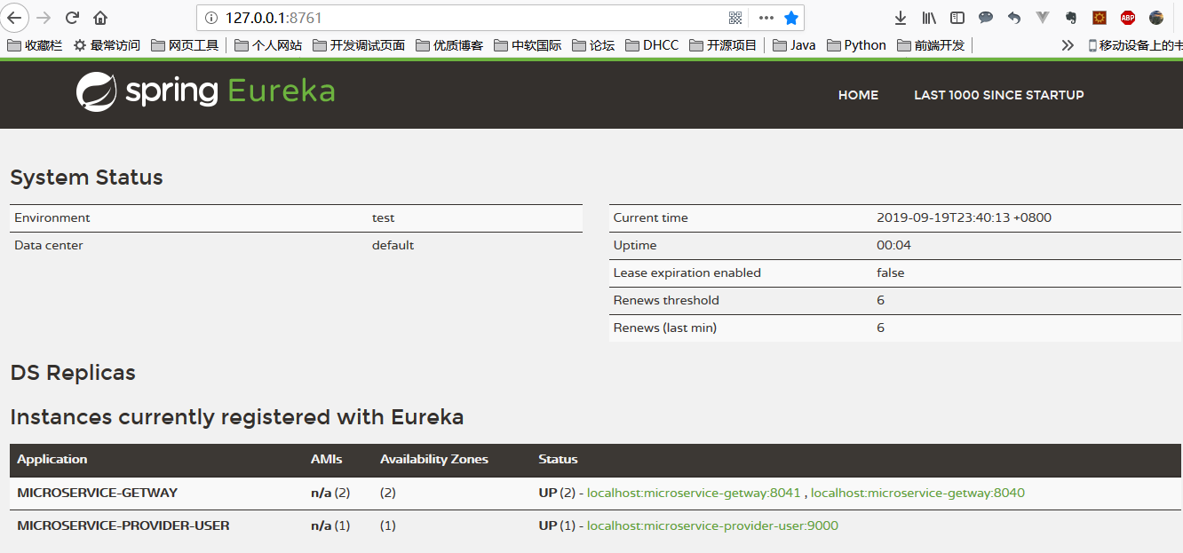Open the downloads arrow icon
The width and height of the screenshot is (1183, 553).
coord(901,18)
